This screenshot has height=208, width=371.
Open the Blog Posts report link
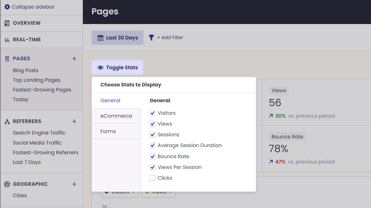[25, 70]
